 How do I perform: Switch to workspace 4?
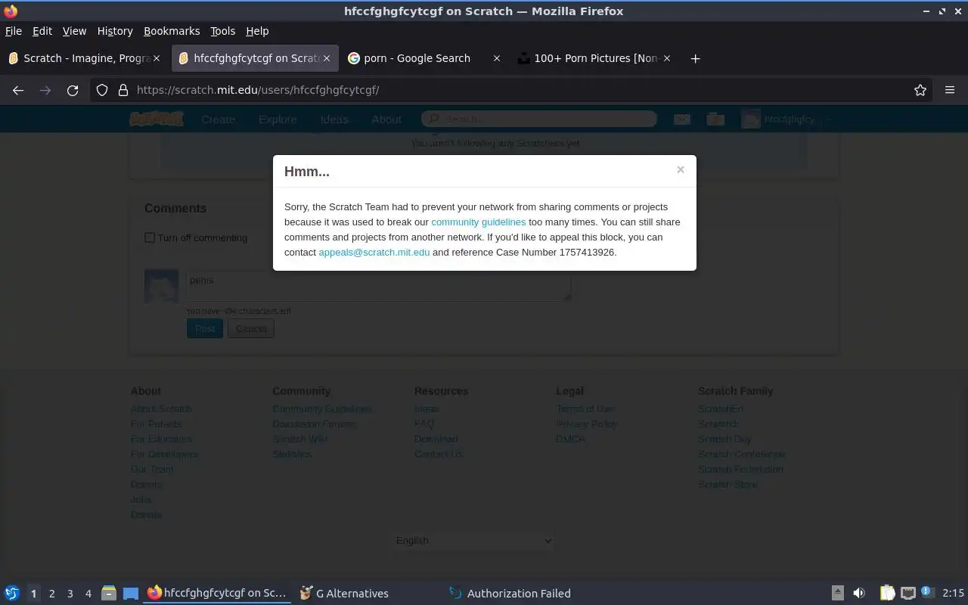click(x=88, y=594)
